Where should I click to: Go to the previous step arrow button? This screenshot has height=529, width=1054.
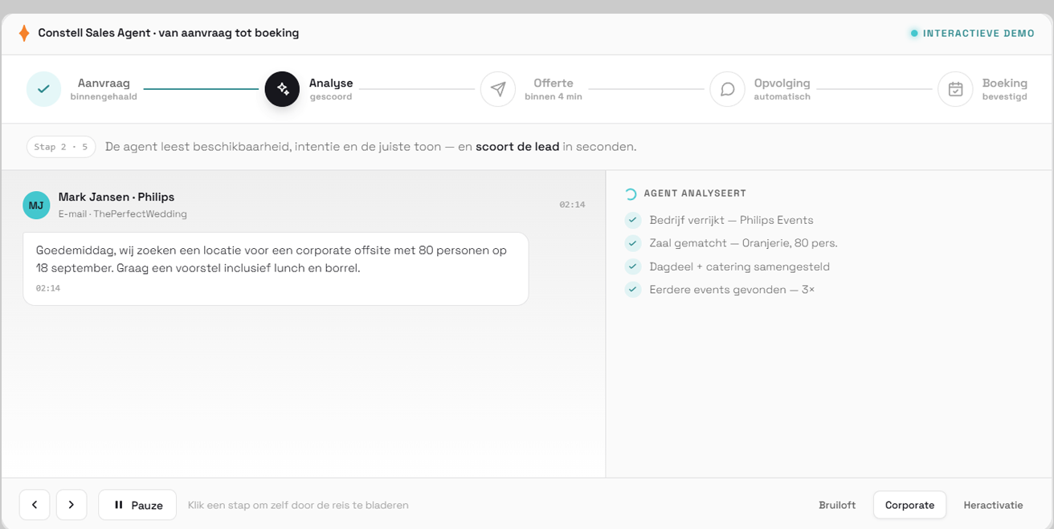tap(35, 505)
